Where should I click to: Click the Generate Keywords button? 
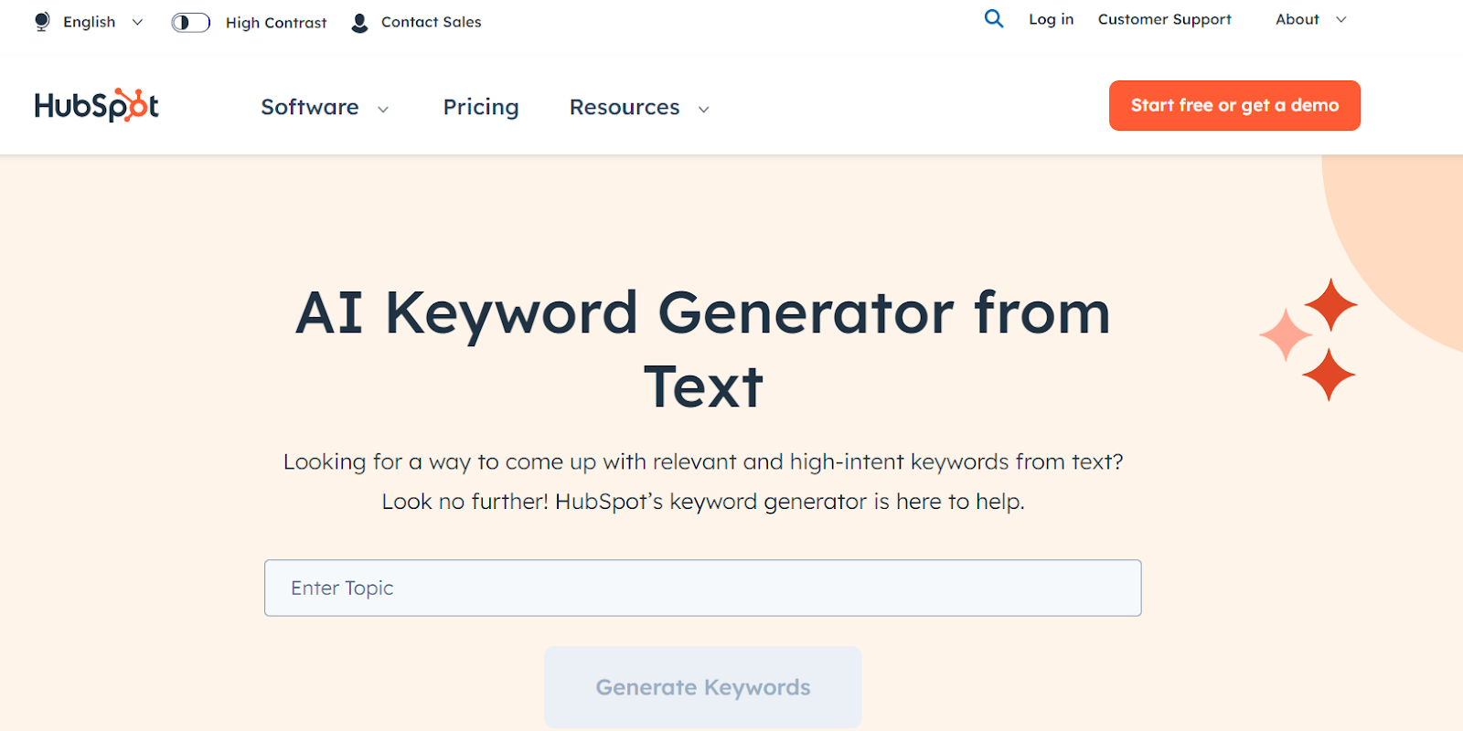point(703,687)
